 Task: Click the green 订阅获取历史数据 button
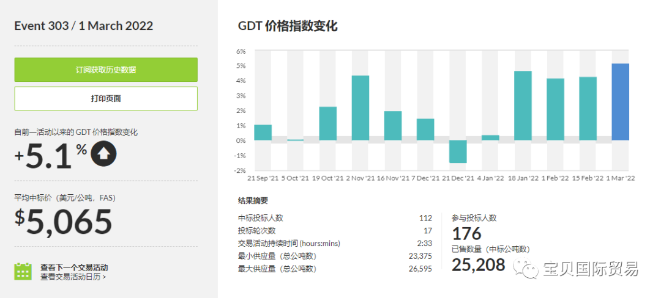tap(106, 70)
